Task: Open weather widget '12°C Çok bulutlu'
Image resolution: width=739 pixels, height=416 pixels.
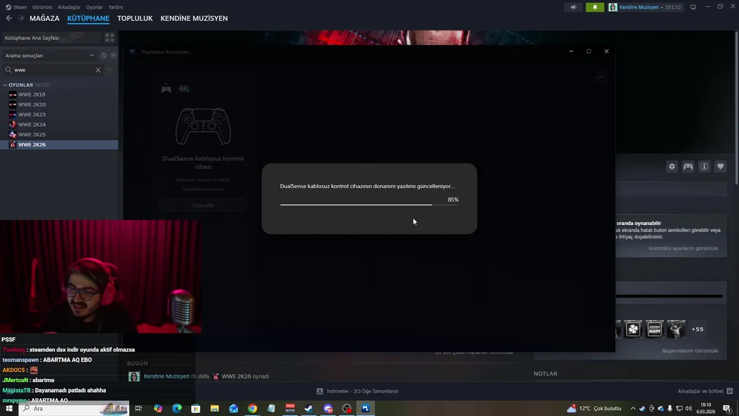Action: click(x=594, y=408)
